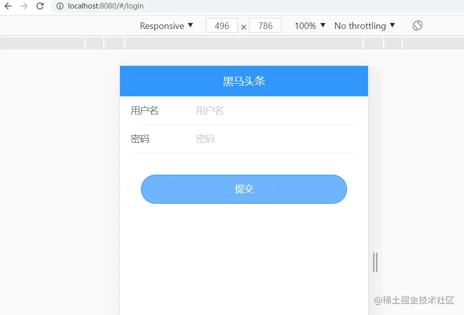The height and width of the screenshot is (315, 464).
Task: Go back with the browser back arrow
Action: click(x=8, y=6)
